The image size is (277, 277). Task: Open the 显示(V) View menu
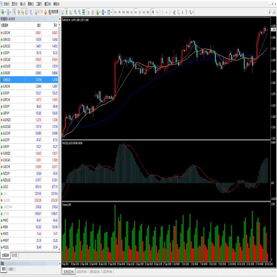point(15,4)
